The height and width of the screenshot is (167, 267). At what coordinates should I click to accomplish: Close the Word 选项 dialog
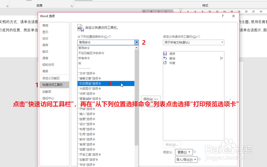(x=233, y=16)
